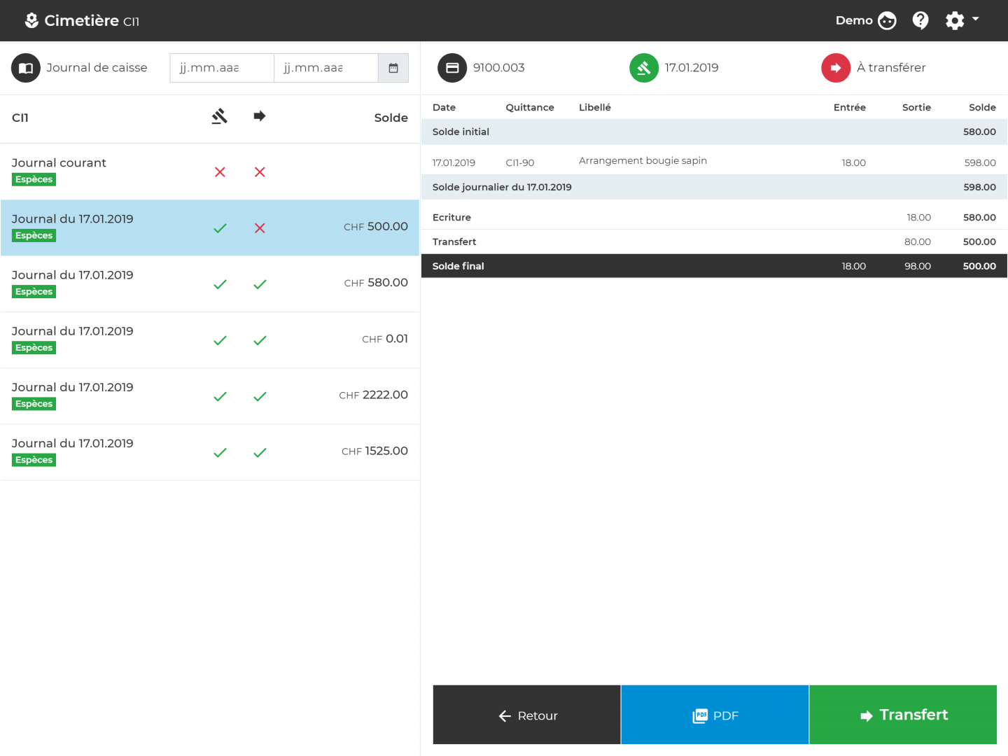Click red closure cross on Journal courant
The height and width of the screenshot is (756, 1008).
[220, 172]
